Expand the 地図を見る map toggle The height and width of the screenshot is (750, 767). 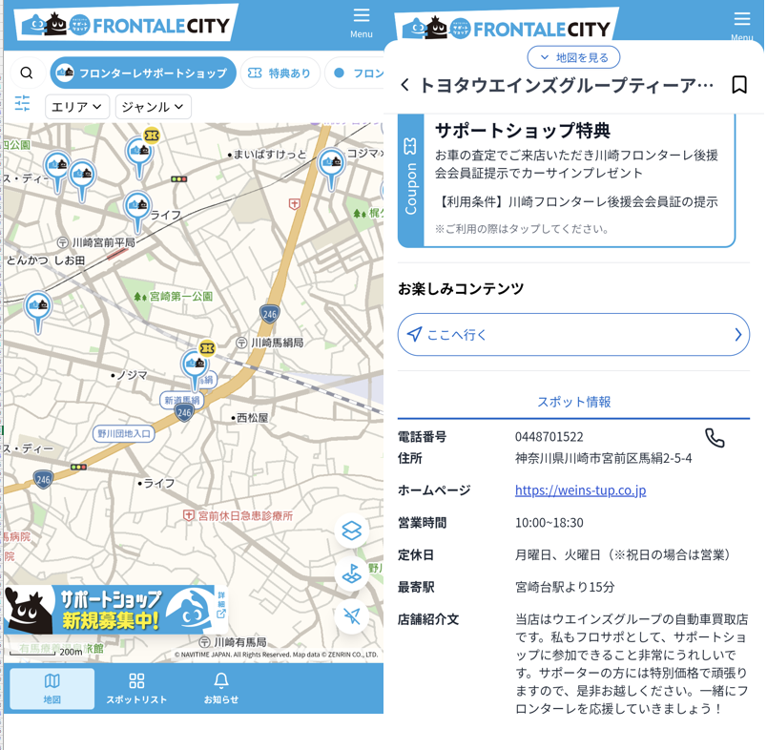[x=573, y=57]
